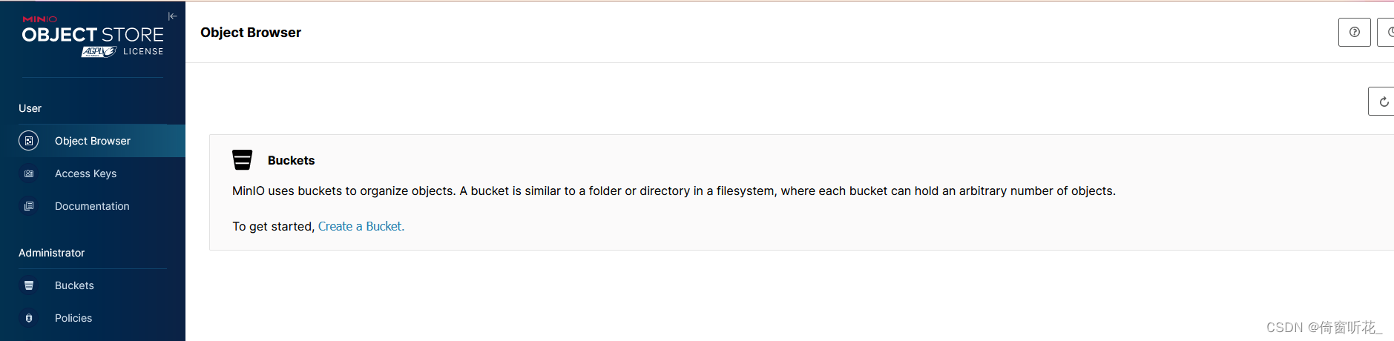Viewport: 1394px width, 341px height.
Task: Click the Object Browser page title
Action: coord(251,33)
